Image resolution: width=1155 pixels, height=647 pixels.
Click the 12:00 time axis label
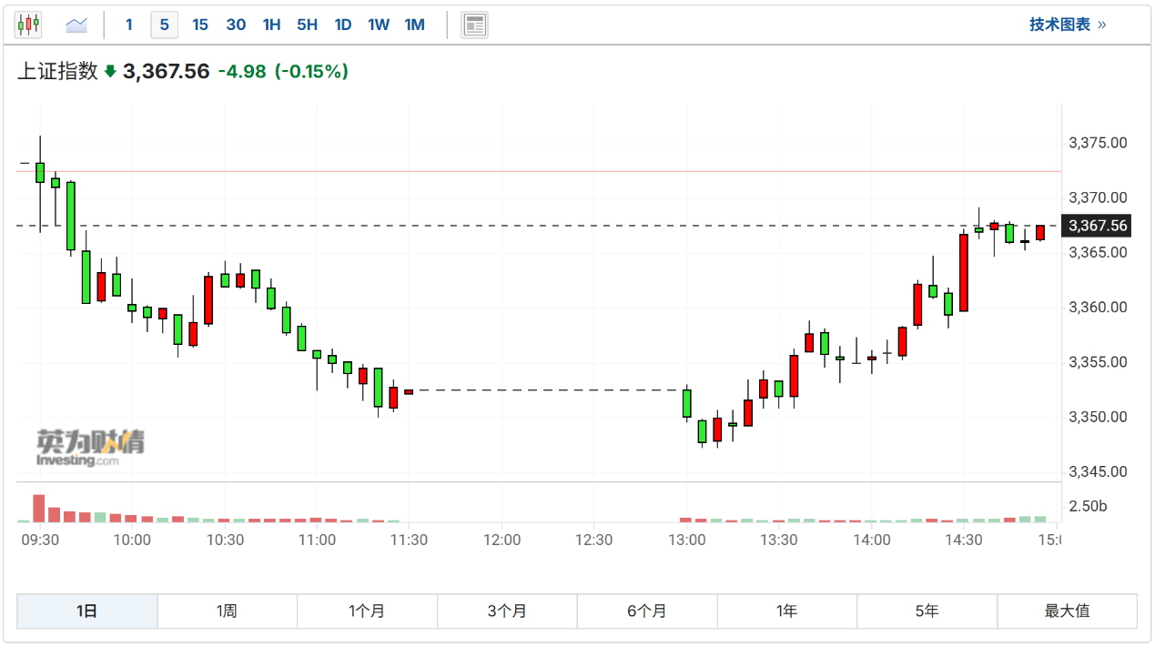tap(502, 540)
